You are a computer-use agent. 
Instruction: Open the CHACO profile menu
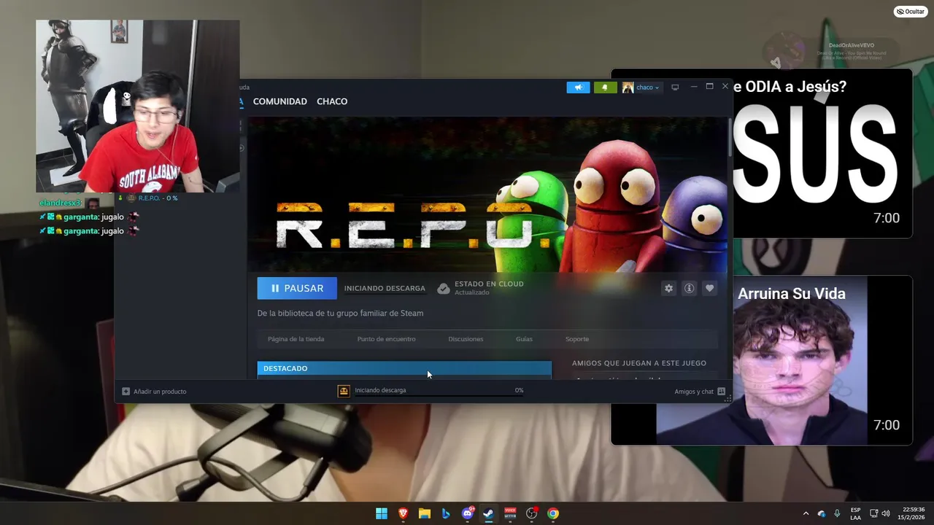tap(332, 101)
